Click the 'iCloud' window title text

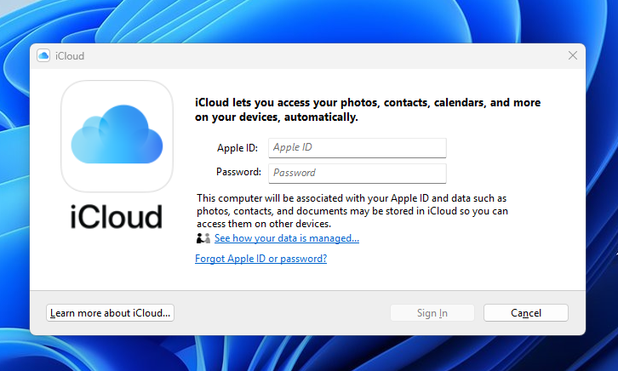tap(70, 56)
